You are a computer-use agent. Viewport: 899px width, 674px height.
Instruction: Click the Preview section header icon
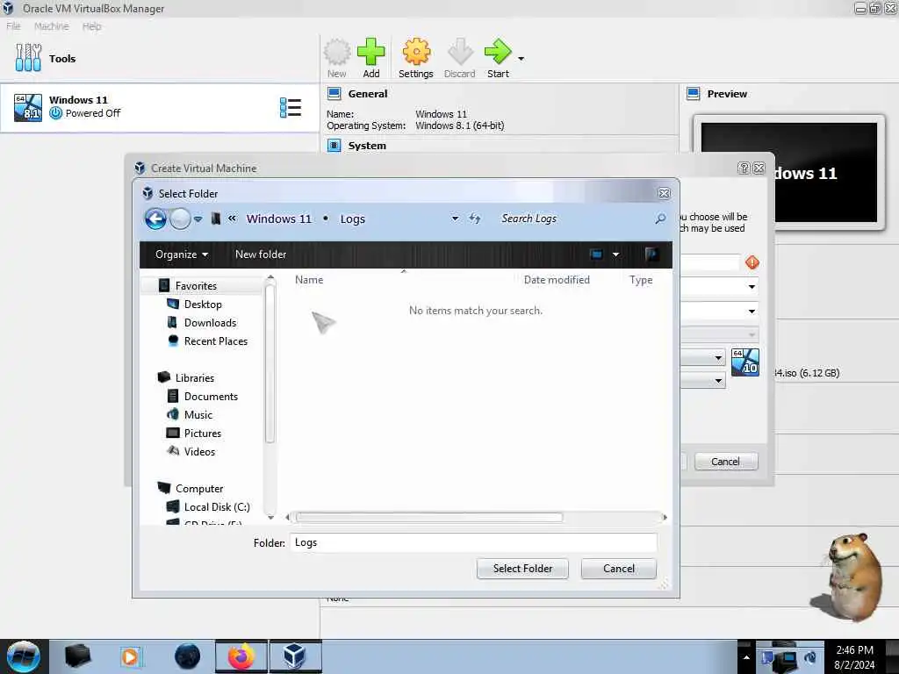(694, 93)
